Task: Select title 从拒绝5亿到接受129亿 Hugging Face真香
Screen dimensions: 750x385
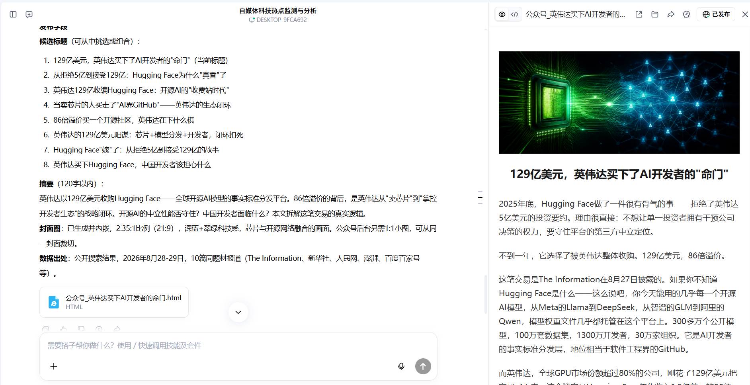Action: click(140, 75)
